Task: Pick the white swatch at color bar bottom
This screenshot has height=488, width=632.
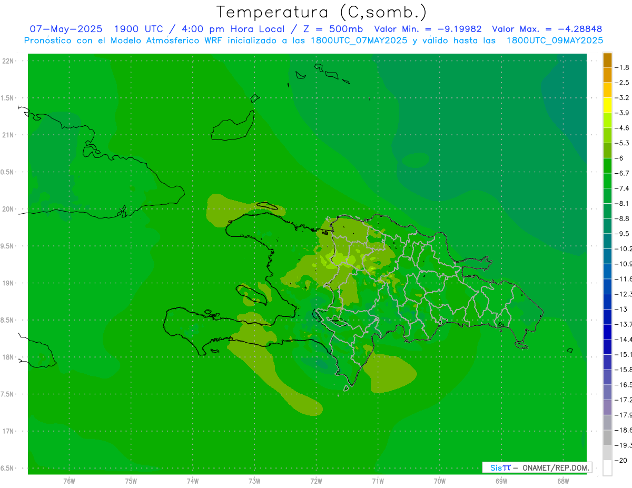Action: (x=607, y=467)
